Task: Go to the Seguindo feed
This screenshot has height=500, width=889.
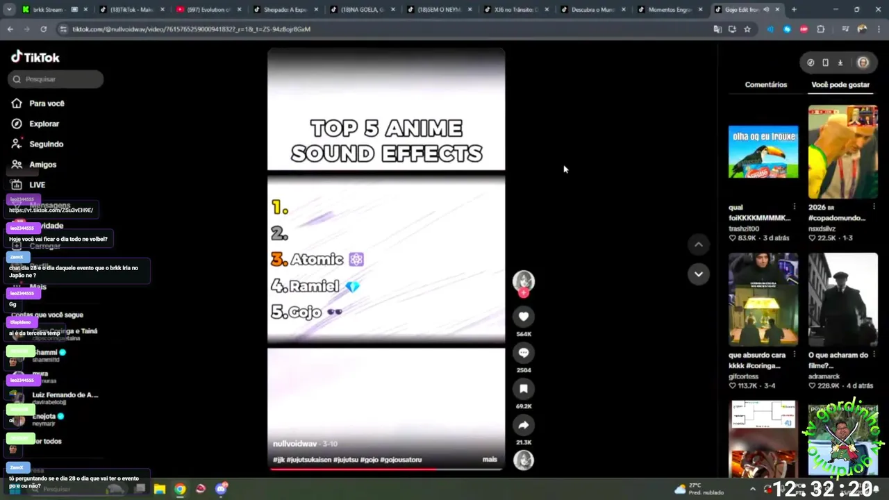Action: pyautogui.click(x=38, y=144)
